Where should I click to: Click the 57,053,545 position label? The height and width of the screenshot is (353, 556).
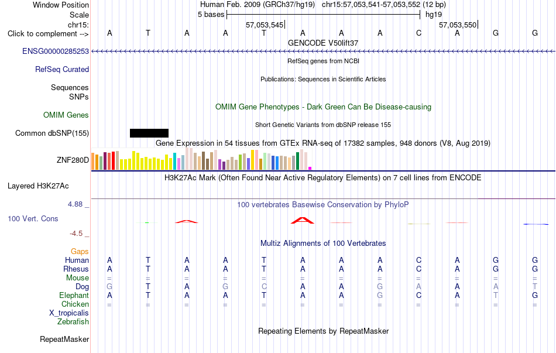click(265, 25)
